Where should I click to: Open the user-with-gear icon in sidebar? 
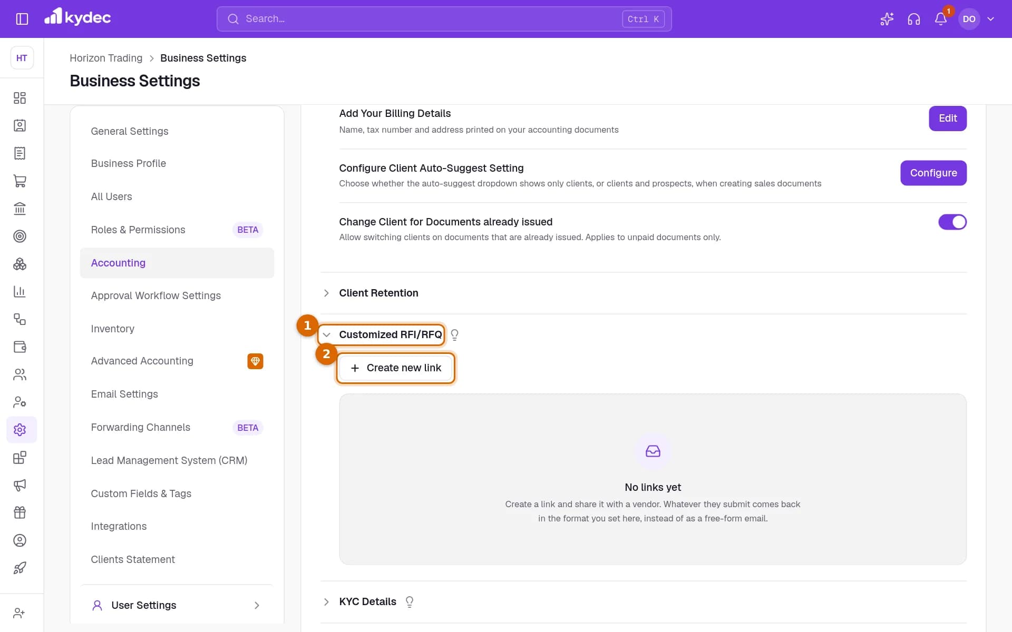[20, 402]
